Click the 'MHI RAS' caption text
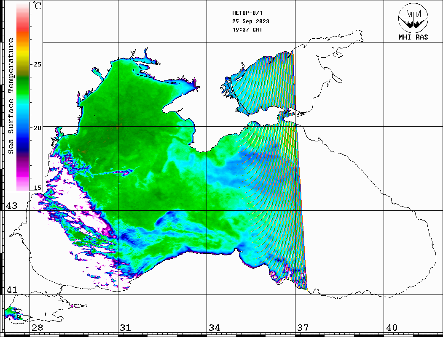The image size is (443, 337). 413,37
